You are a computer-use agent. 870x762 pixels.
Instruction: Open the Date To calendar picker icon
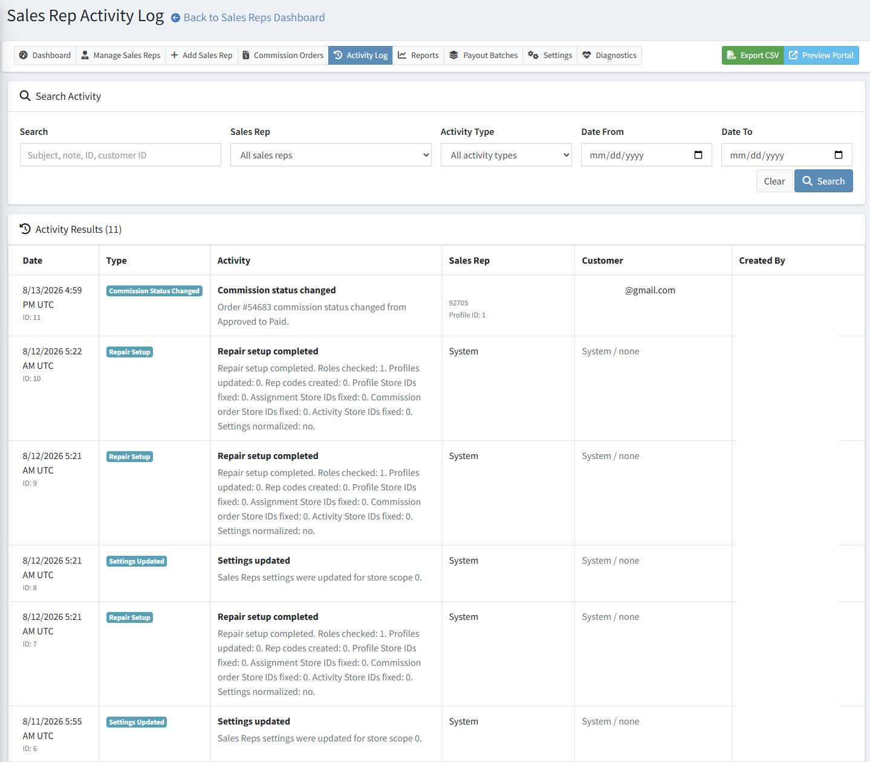click(839, 155)
